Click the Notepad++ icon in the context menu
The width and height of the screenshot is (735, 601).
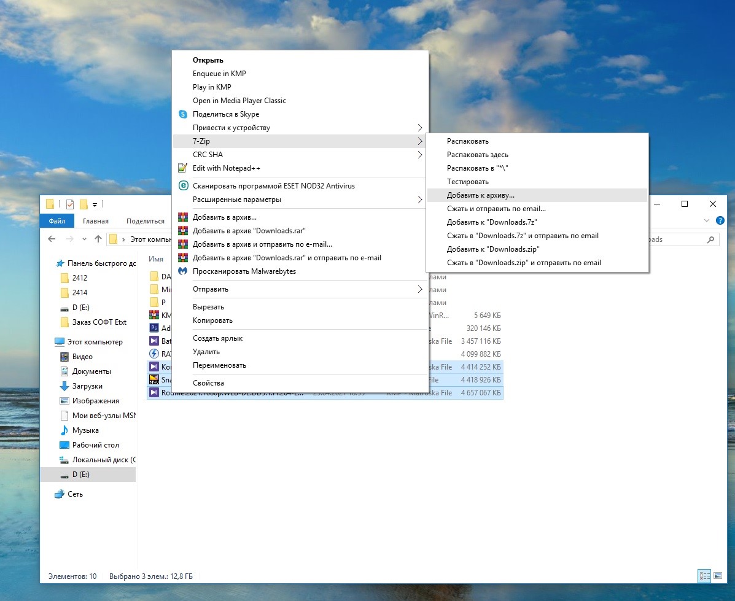(182, 168)
